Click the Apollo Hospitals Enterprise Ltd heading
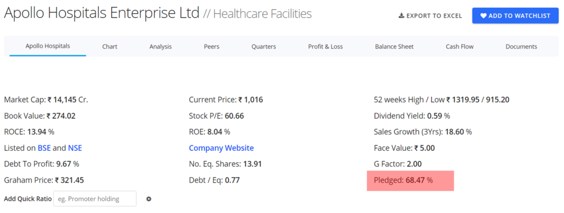This screenshot has width=564, height=213. pos(101,13)
